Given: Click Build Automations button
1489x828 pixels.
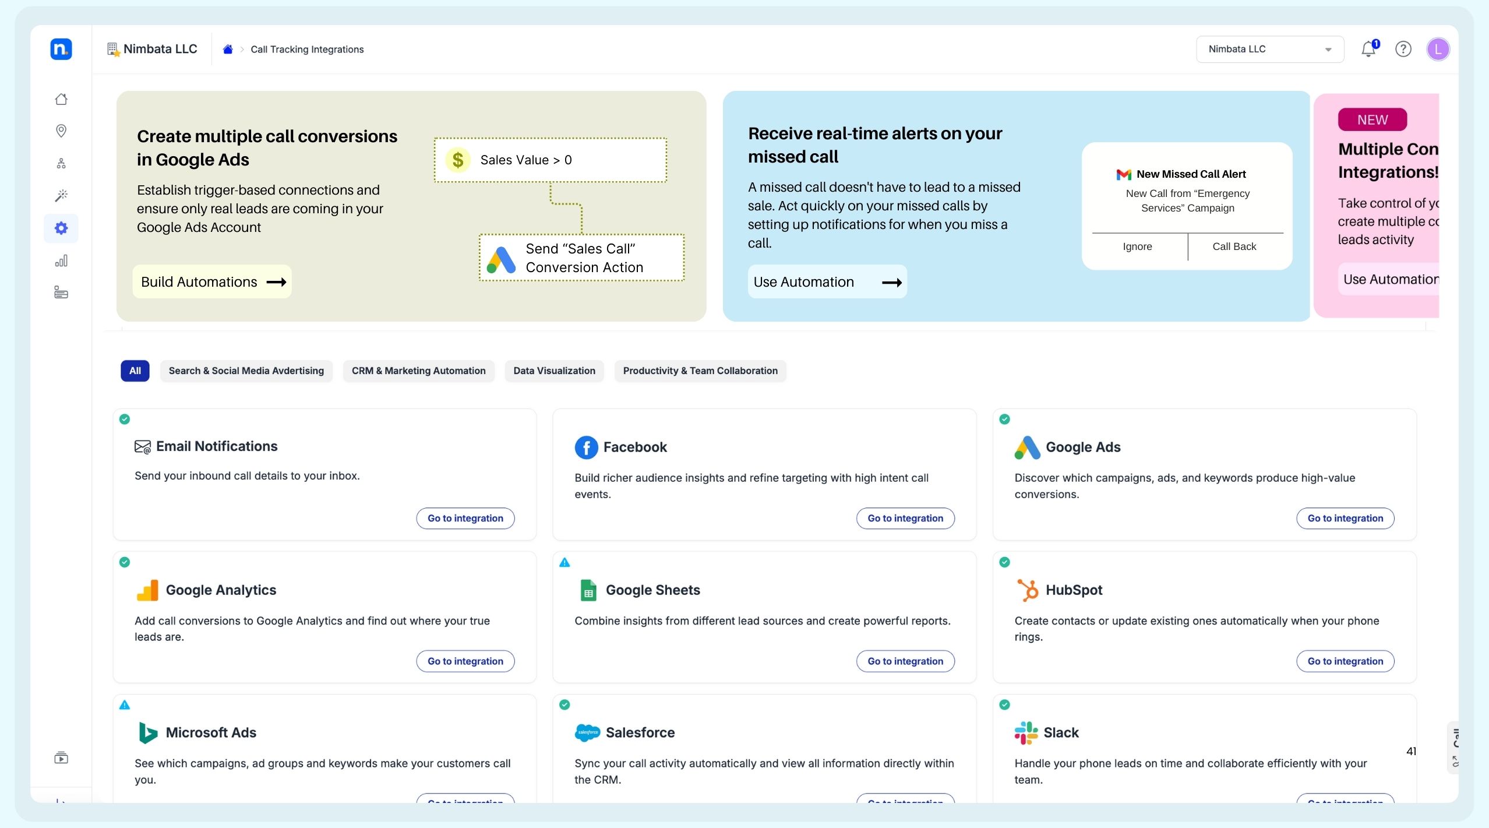Looking at the screenshot, I should 212,282.
